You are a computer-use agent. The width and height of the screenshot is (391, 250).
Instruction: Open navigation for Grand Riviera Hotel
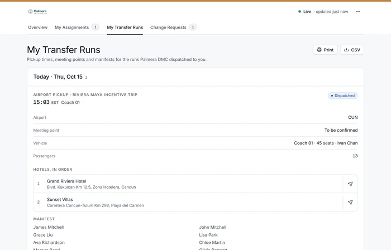(x=350, y=184)
